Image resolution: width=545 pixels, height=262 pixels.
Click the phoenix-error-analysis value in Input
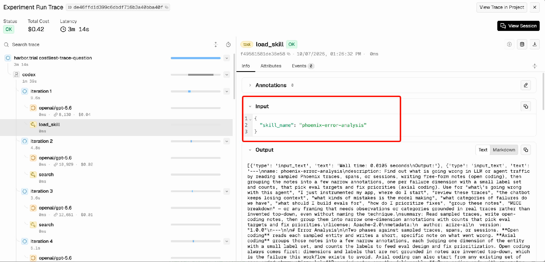coord(333,125)
